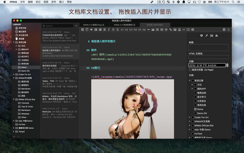This screenshot has height=153, width=244.
Task: Select the h1 heading button
Action: (122, 30)
